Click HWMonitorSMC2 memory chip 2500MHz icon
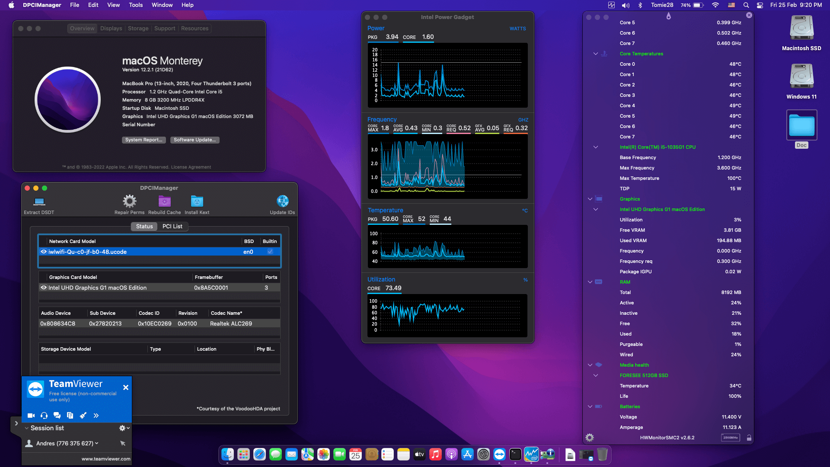This screenshot has height=467, width=830. coord(731,438)
